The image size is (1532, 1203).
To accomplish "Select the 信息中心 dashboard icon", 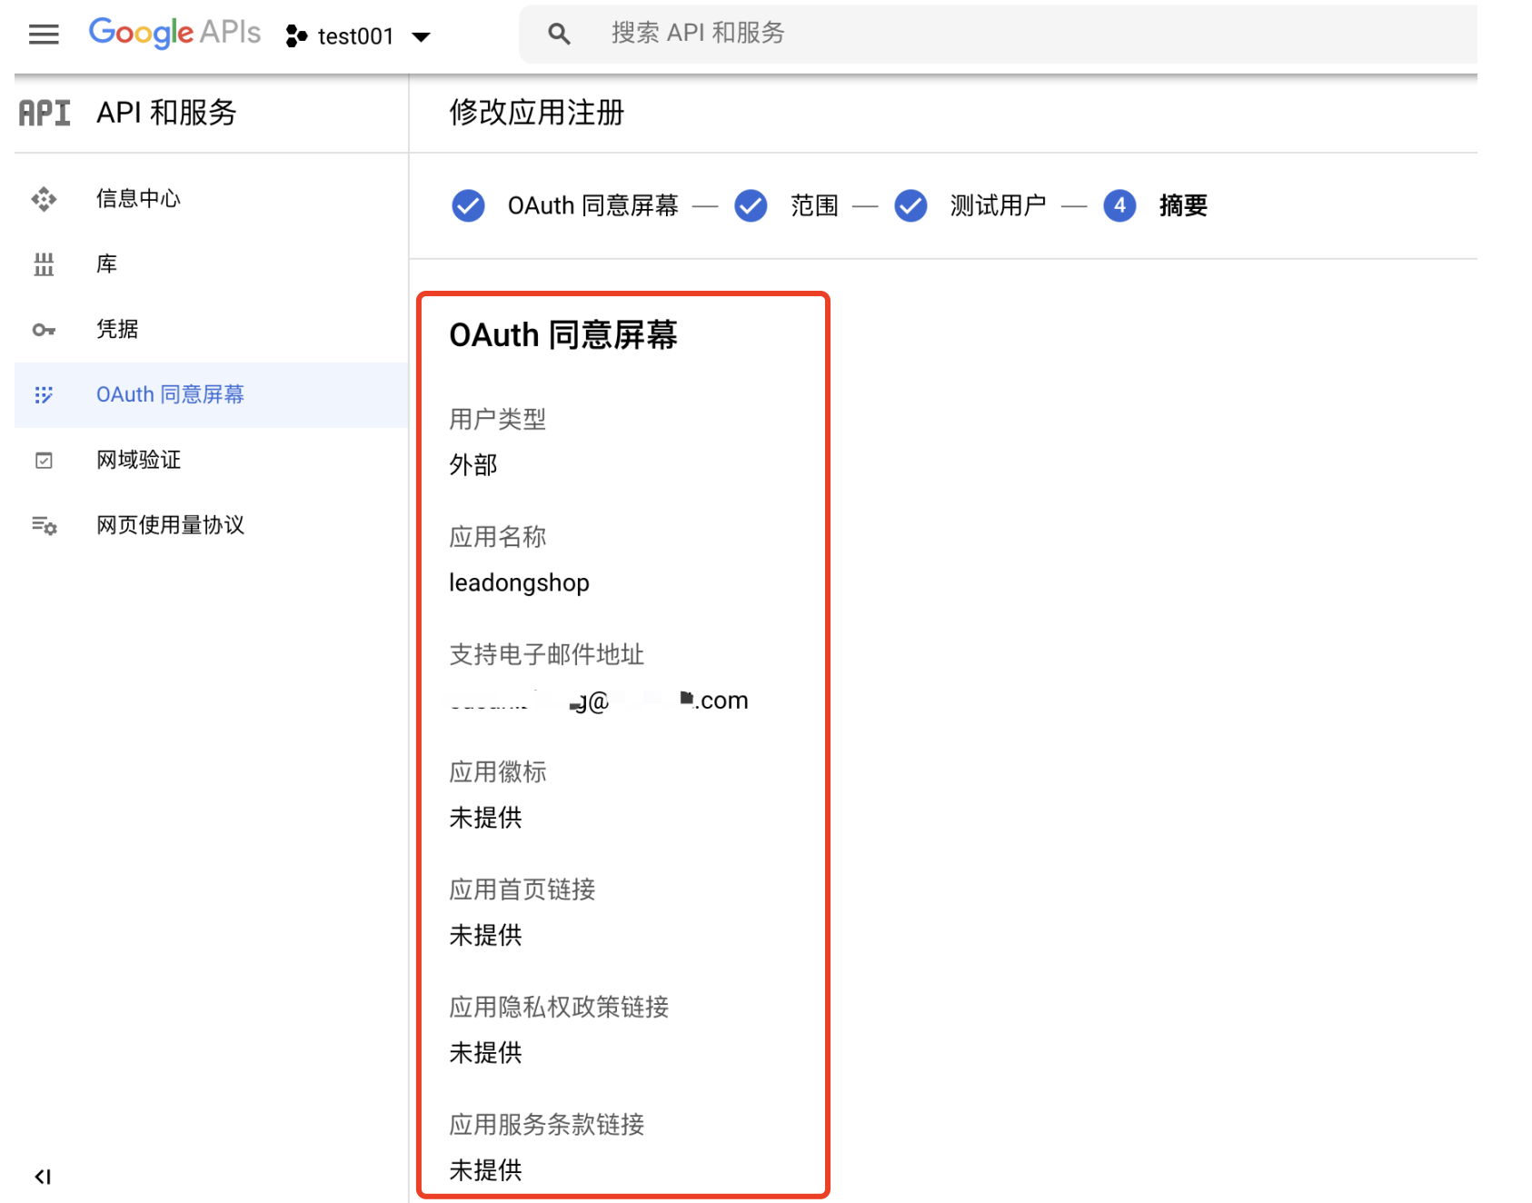I will point(44,198).
